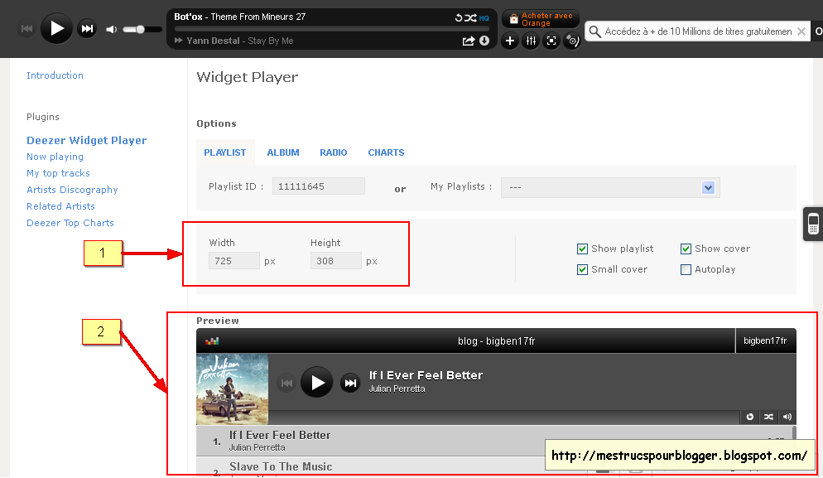The image size is (823, 478).
Task: Open Deezer Widget Player link
Action: pos(87,140)
